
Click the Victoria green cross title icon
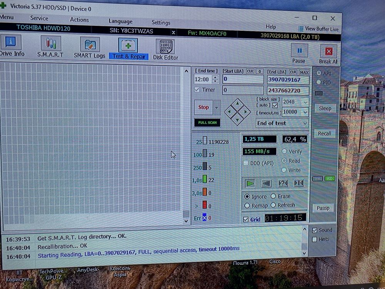(x=3, y=5)
